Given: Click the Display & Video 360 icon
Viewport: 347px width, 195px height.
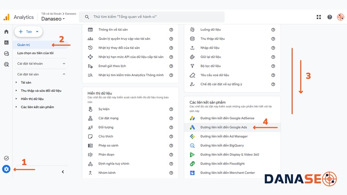Looking at the screenshot, I should coord(192,155).
